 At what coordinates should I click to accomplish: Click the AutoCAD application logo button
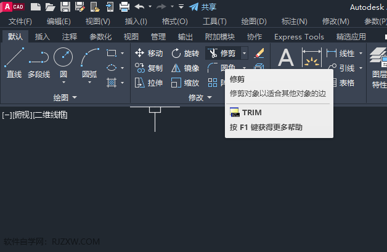13,7
